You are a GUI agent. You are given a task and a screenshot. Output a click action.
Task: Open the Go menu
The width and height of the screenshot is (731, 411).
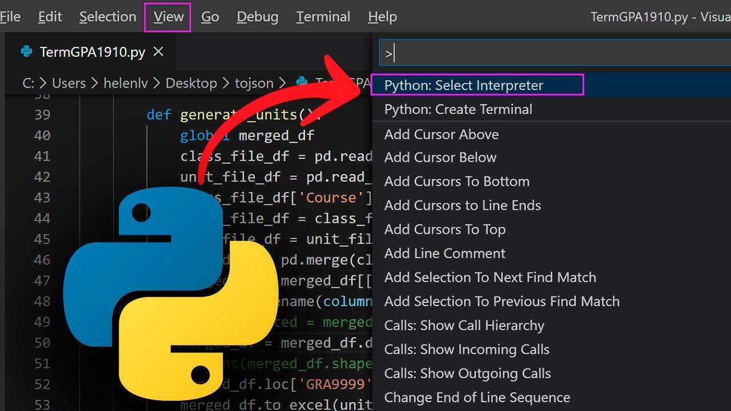[x=210, y=17]
